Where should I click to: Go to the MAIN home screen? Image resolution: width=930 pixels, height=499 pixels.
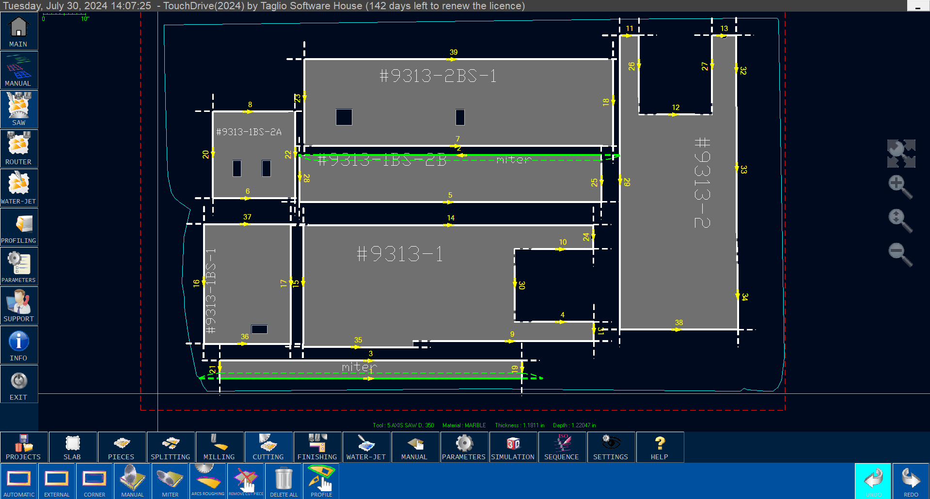(x=19, y=31)
